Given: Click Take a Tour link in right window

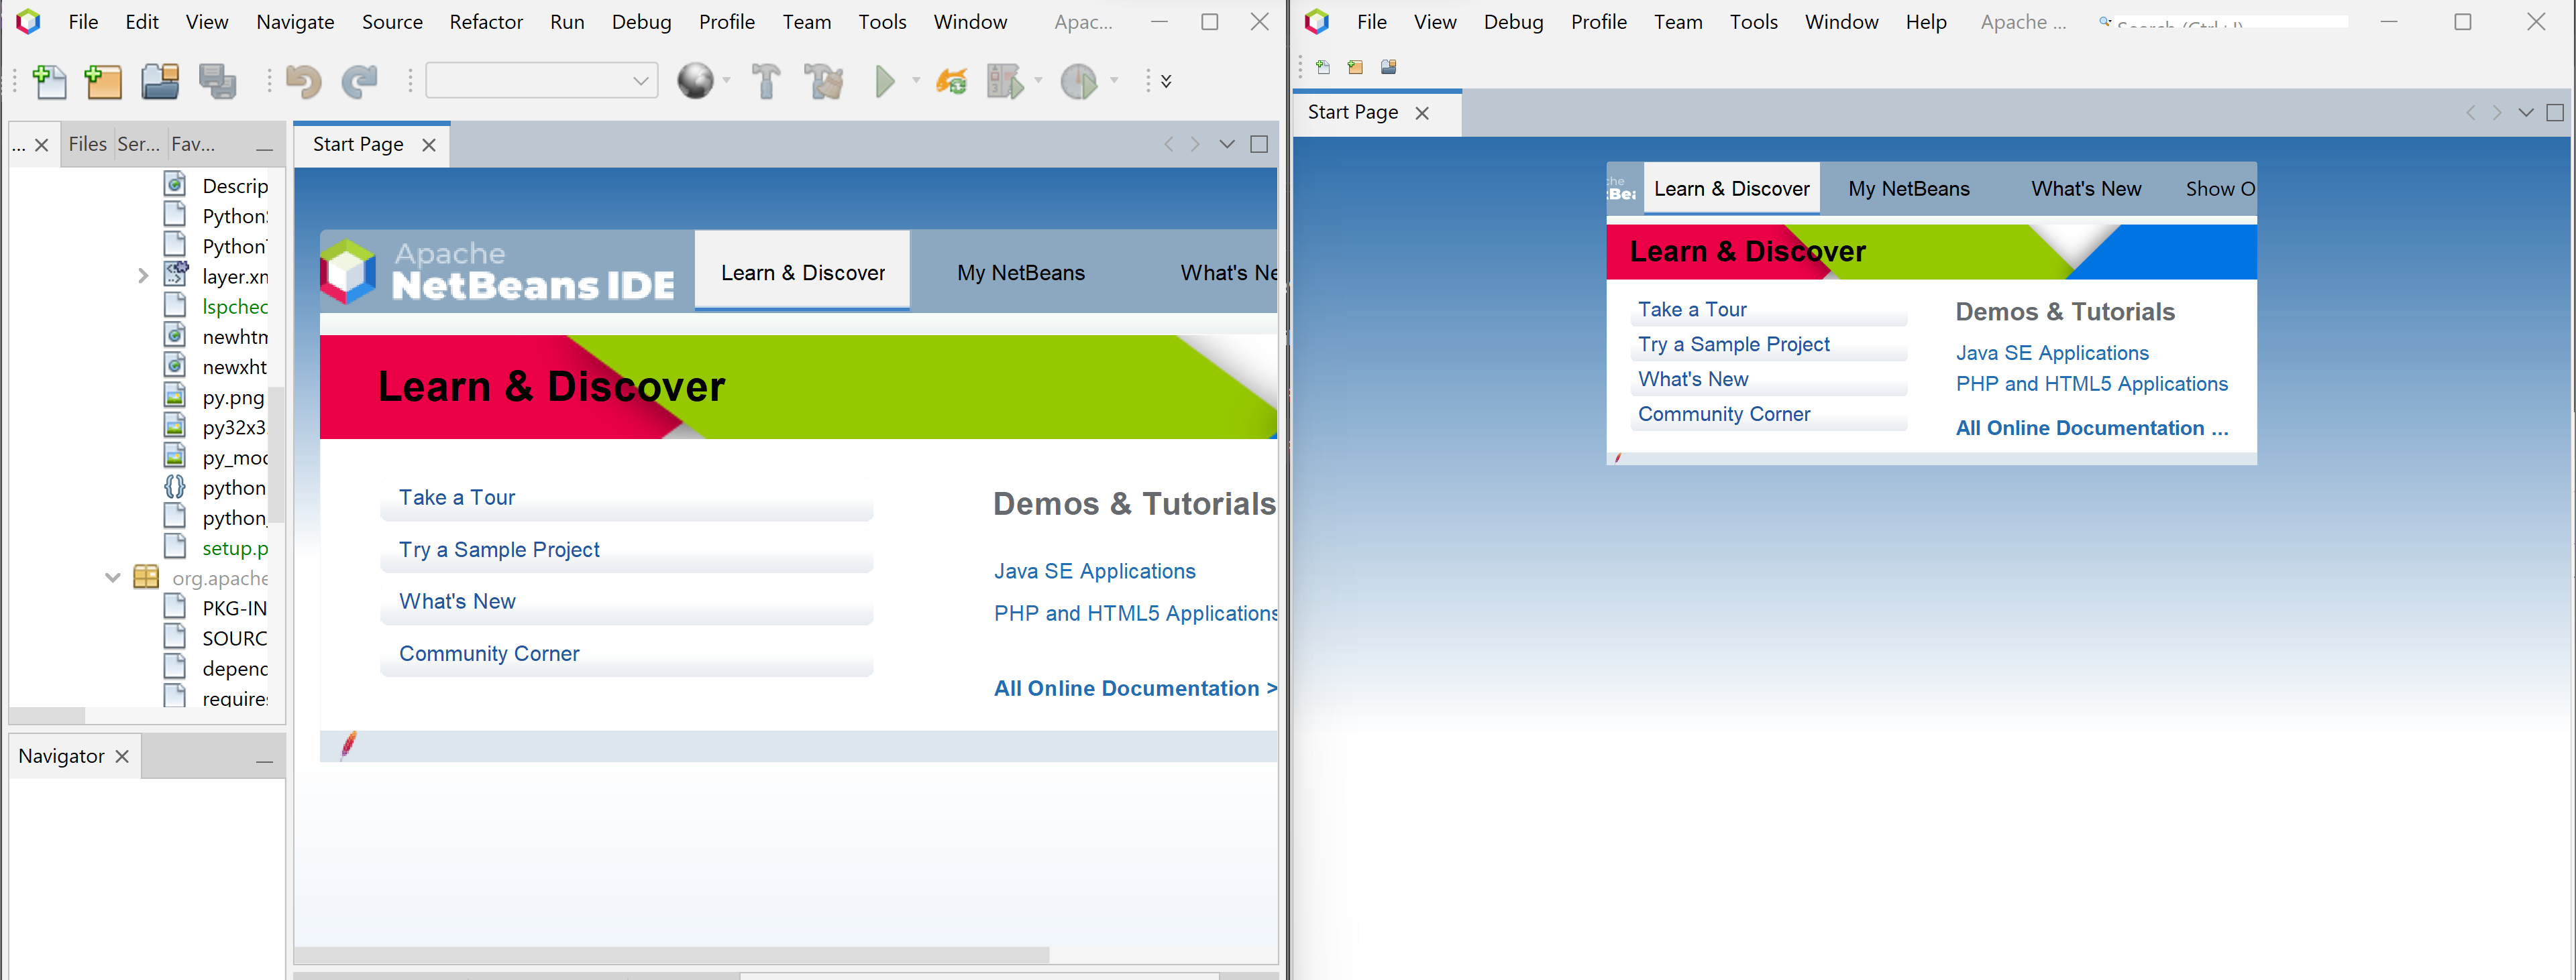Looking at the screenshot, I should (1692, 310).
